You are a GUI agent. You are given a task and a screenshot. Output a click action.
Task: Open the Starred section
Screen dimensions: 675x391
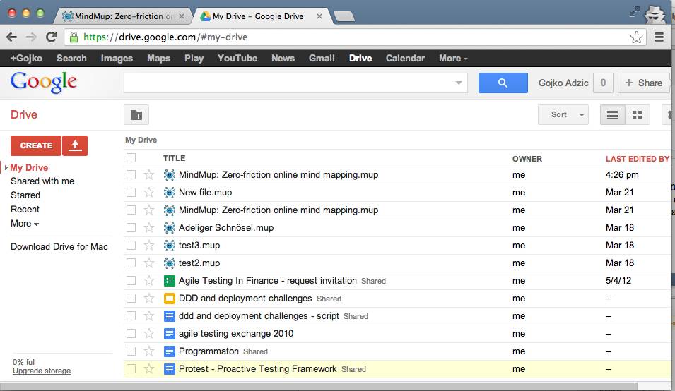point(25,195)
